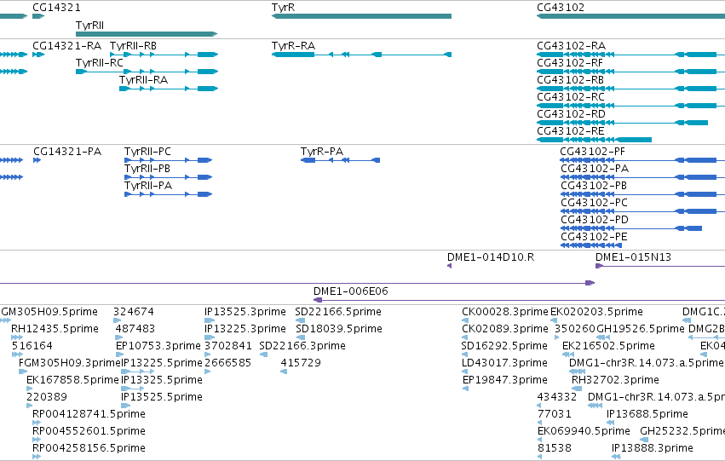Click the SD22166.3prime EST label

[x=302, y=346]
